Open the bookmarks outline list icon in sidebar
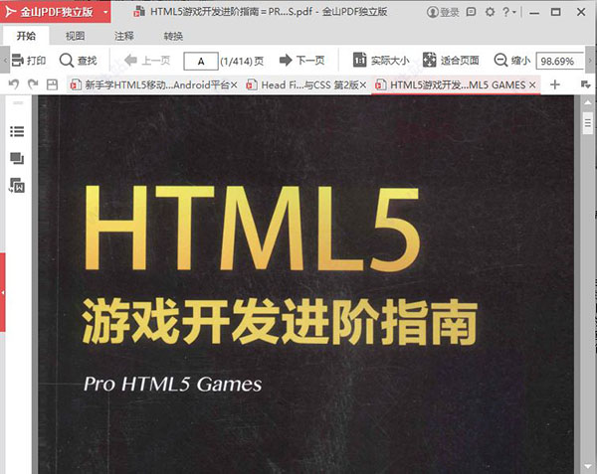This screenshot has width=597, height=474. [x=17, y=131]
